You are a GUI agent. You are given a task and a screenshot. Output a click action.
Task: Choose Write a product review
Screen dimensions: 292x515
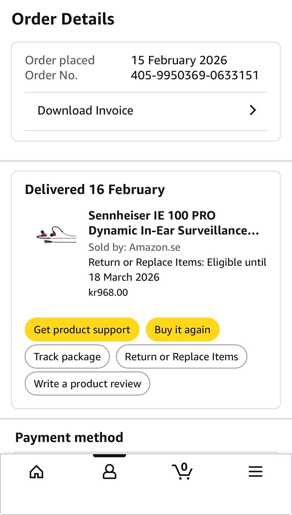click(x=87, y=384)
